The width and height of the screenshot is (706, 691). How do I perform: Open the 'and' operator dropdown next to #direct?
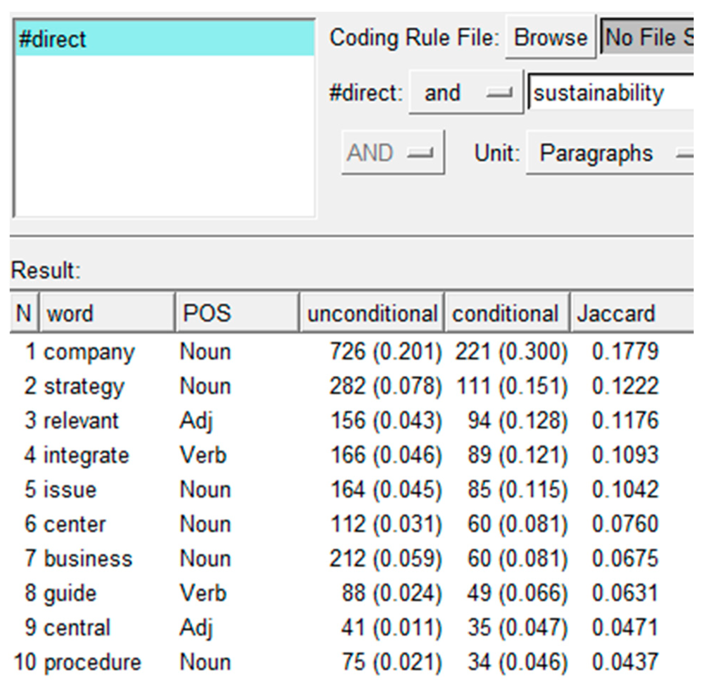[466, 93]
